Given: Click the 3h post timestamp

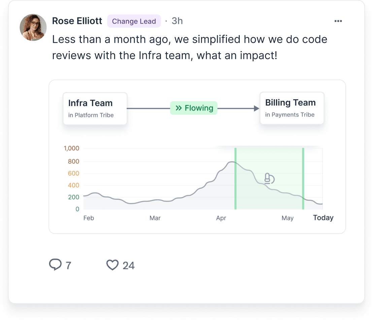Looking at the screenshot, I should coord(177,21).
